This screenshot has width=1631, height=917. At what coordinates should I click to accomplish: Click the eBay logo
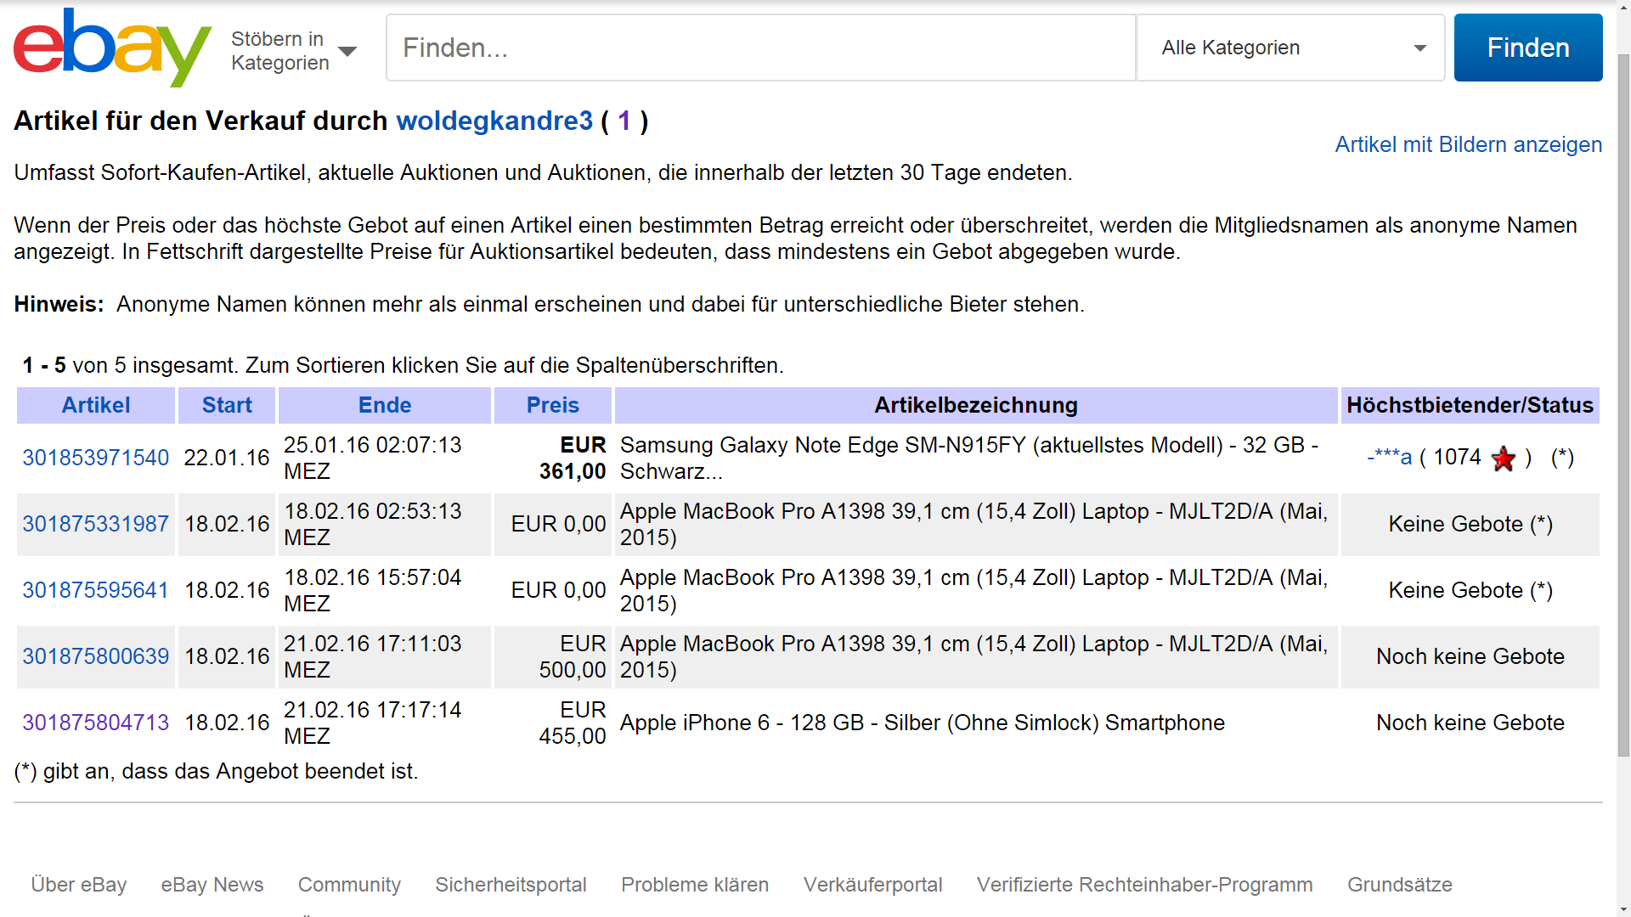pos(111,48)
